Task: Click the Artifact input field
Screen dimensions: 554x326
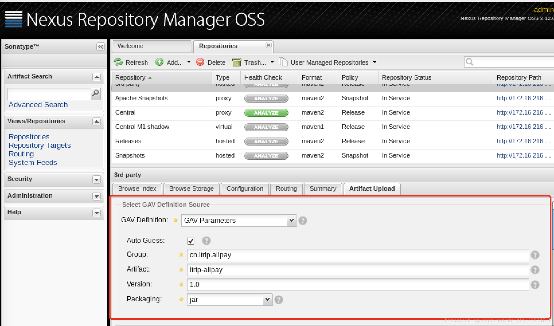Action: (358, 270)
